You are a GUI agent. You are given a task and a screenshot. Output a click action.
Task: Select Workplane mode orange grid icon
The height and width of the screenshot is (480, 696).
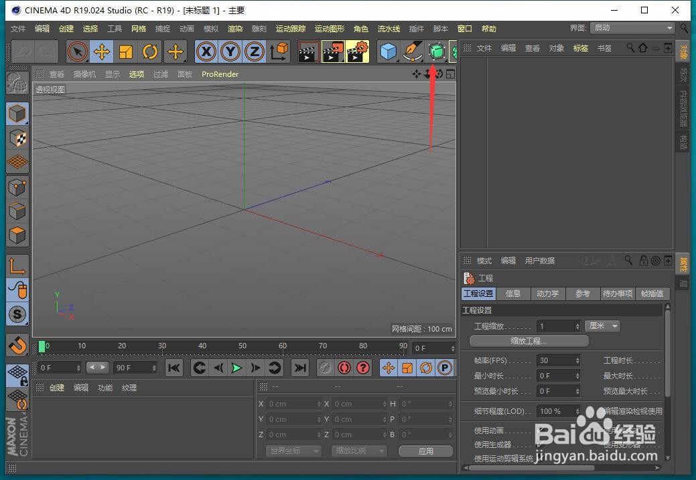[x=17, y=162]
